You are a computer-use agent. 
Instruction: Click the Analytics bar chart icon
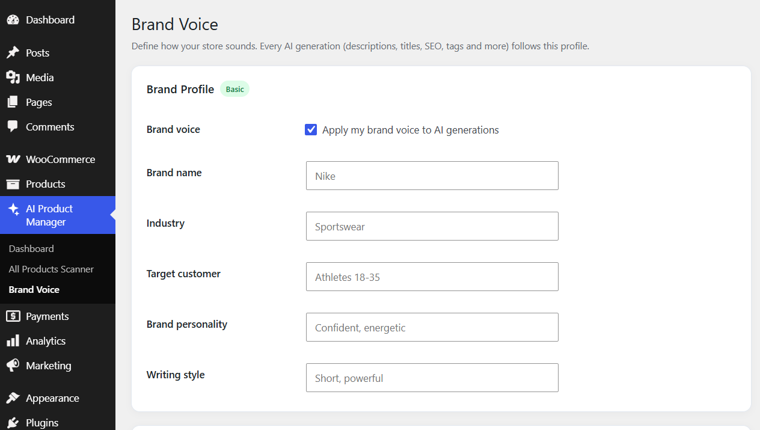pyautogui.click(x=13, y=341)
